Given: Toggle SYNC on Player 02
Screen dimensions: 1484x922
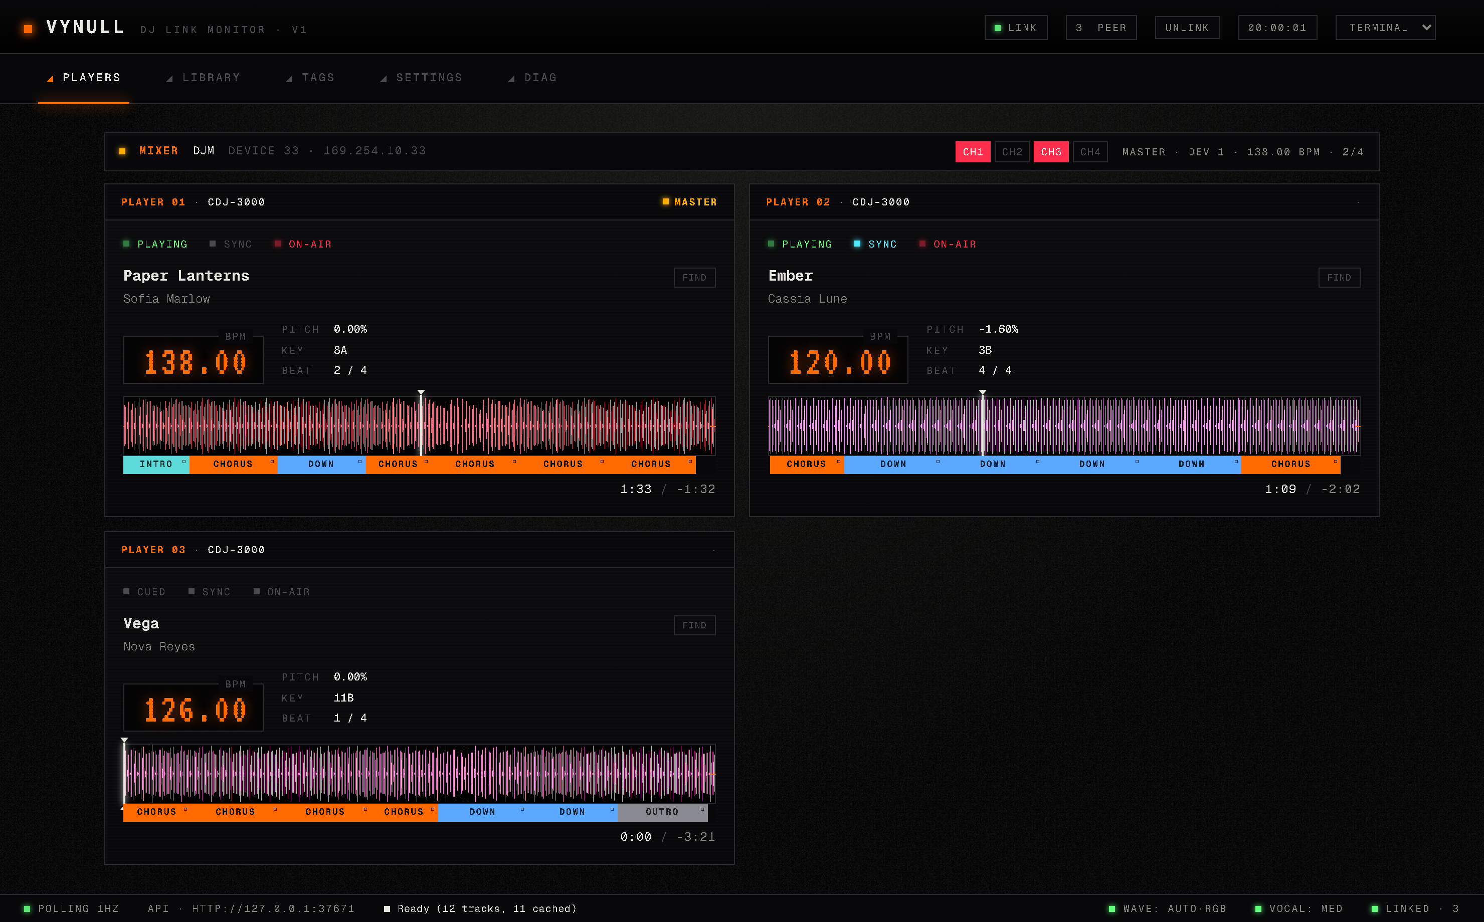Looking at the screenshot, I should point(875,244).
